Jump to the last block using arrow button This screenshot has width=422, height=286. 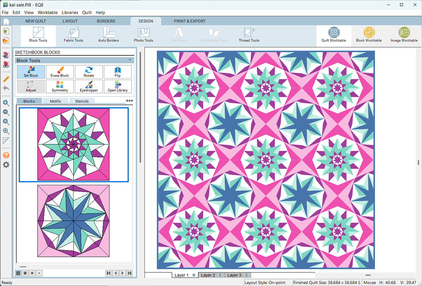click(129, 273)
